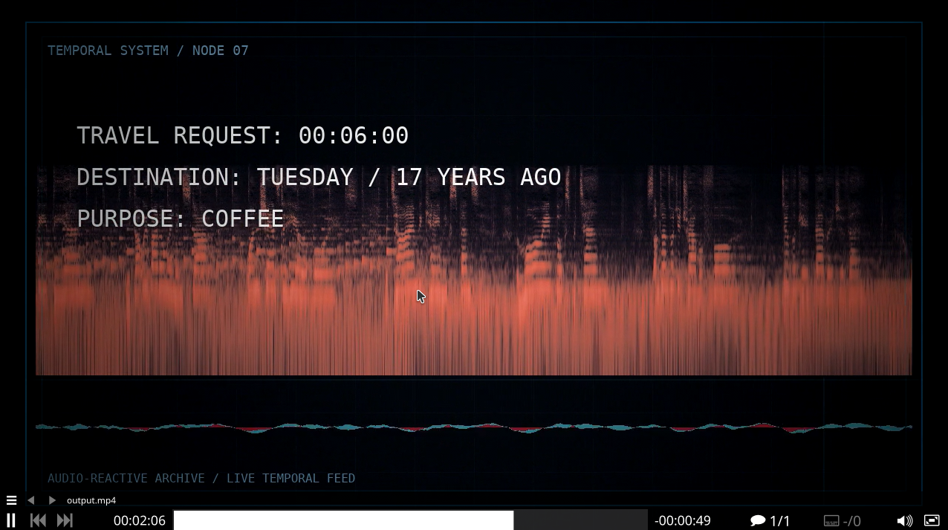Click the AUDIO-REACTIVE ARCHIVE / LIVE TEMPORAL FEED caption

coord(201,478)
